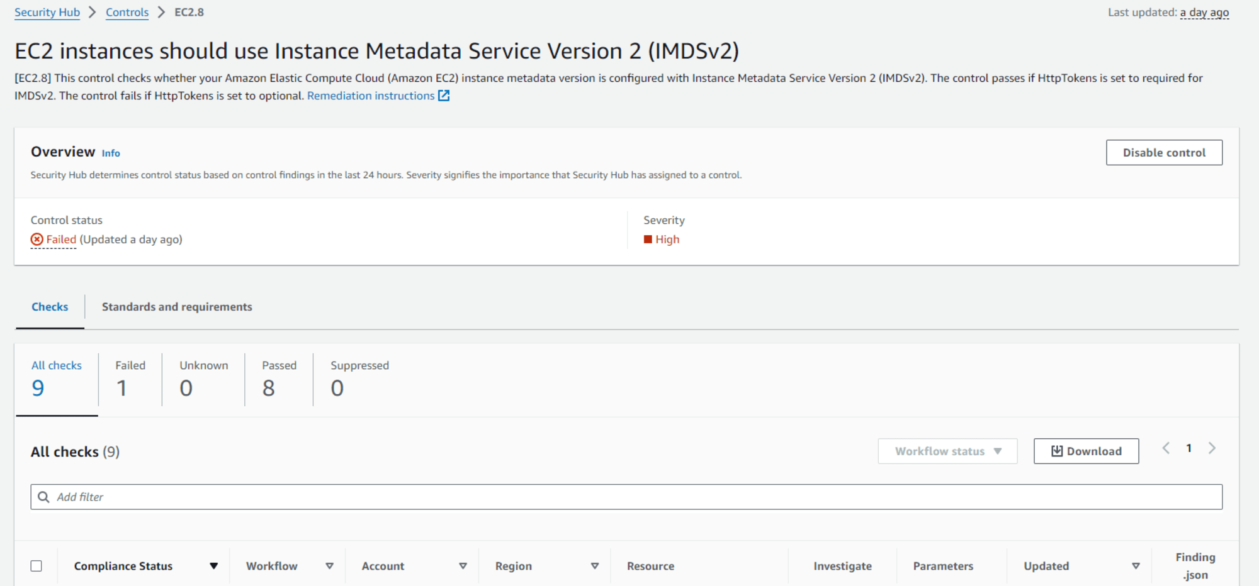Click the Parameters column header

coord(943,566)
